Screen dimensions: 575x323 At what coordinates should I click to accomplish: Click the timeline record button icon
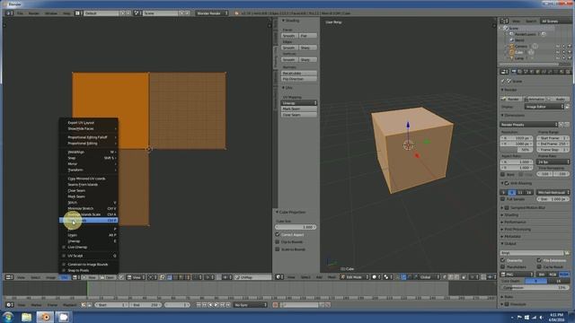[x=275, y=305]
